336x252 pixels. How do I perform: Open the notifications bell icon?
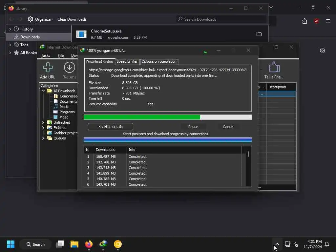(327, 244)
